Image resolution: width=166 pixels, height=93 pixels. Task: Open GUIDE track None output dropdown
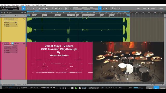coord(11,24)
